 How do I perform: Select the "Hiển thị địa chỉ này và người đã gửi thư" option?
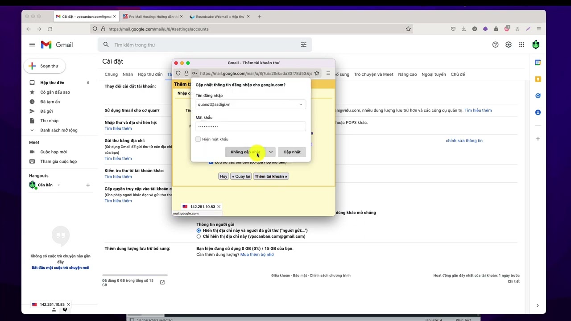199,230
